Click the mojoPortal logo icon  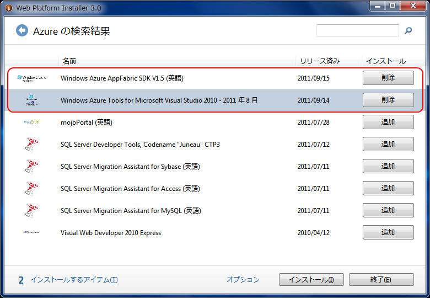(31, 122)
